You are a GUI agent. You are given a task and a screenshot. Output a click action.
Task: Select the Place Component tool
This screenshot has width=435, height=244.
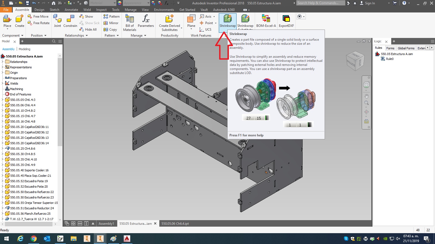(7, 21)
